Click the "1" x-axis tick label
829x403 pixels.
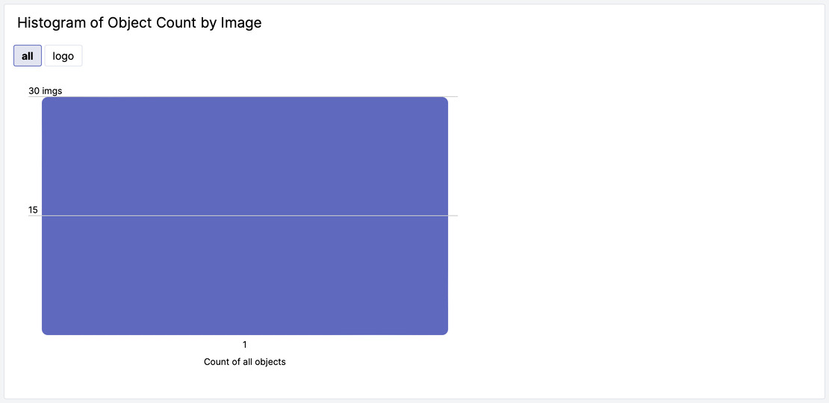[x=245, y=345]
